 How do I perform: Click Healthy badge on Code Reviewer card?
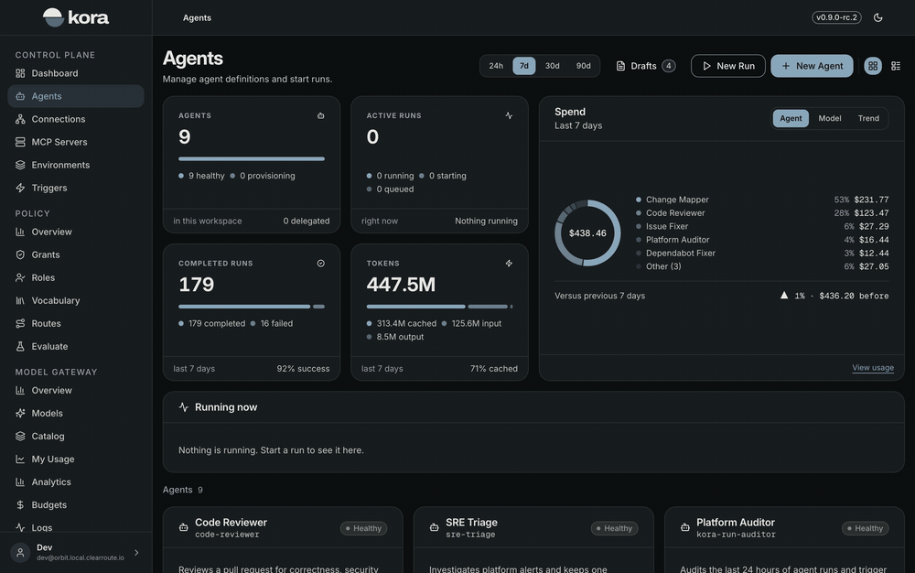(363, 528)
